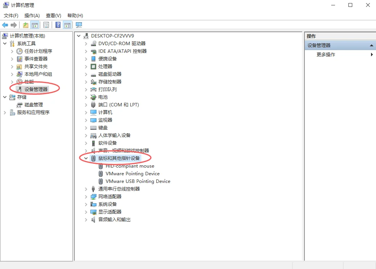Expand the 存储控制器 node
Screen dimensions: 376x269
point(86,82)
